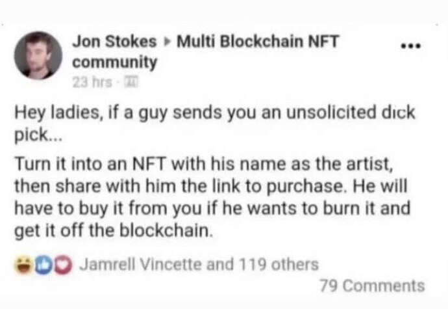448x309 pixels.
Task: Click the line get it off the blockchain
Action: pos(114,230)
